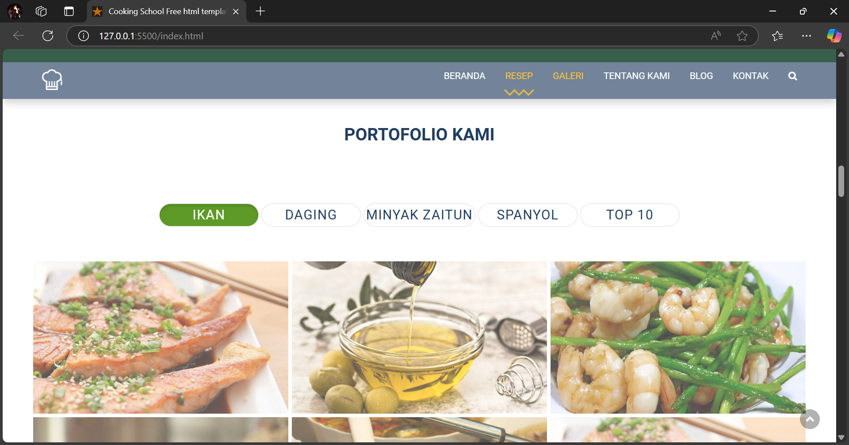
Task: Click the Read aloud icon
Action: point(716,36)
